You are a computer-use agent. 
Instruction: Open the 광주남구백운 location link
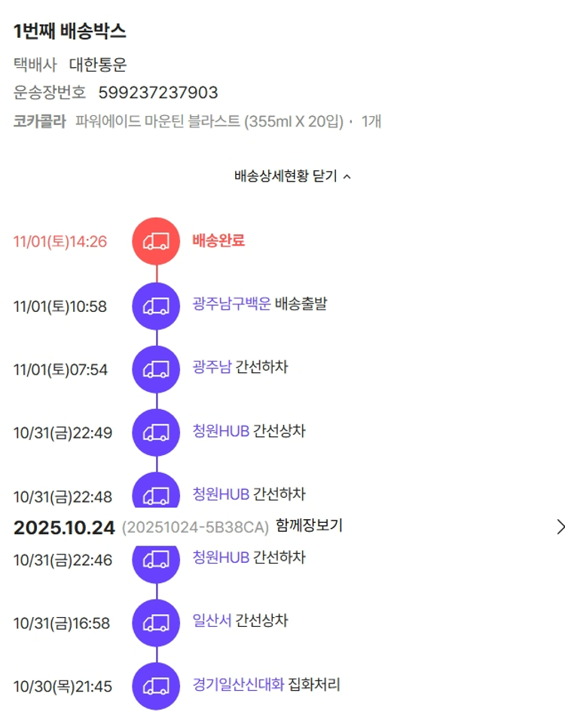tap(231, 305)
